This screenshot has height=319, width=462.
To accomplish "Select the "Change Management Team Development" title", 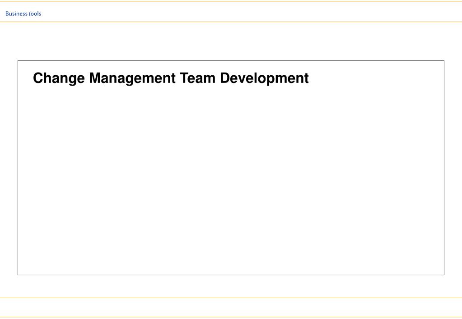I will point(171,78).
